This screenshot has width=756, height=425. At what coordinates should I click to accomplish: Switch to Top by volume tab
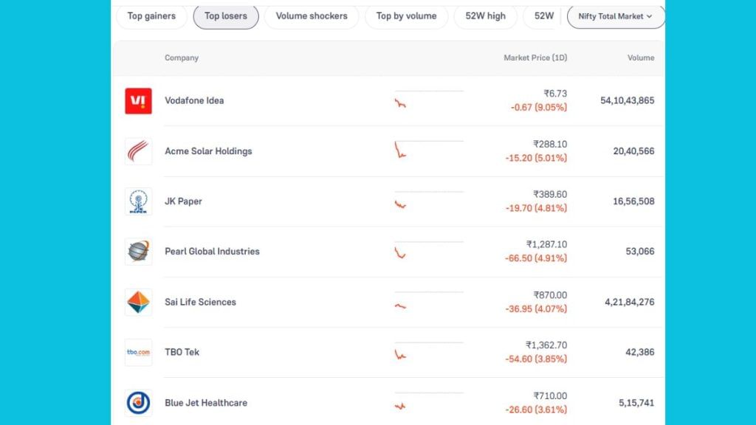(407, 16)
